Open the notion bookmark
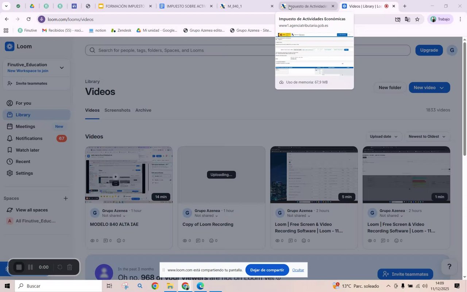 coord(97,30)
